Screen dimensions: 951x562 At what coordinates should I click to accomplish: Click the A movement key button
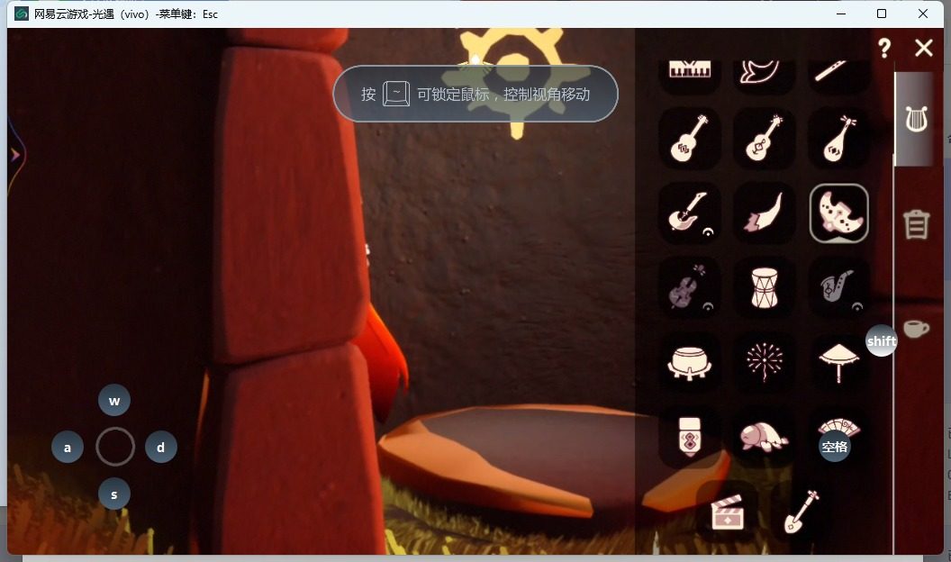coord(68,448)
